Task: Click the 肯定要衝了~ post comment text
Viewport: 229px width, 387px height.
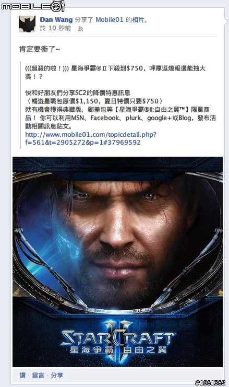Action: (40, 50)
